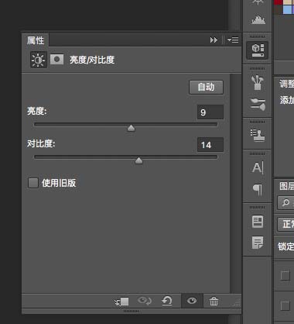Viewport: 294px width, 324px height.
Task: Pick the light blue color swatch
Action: (x=287, y=10)
